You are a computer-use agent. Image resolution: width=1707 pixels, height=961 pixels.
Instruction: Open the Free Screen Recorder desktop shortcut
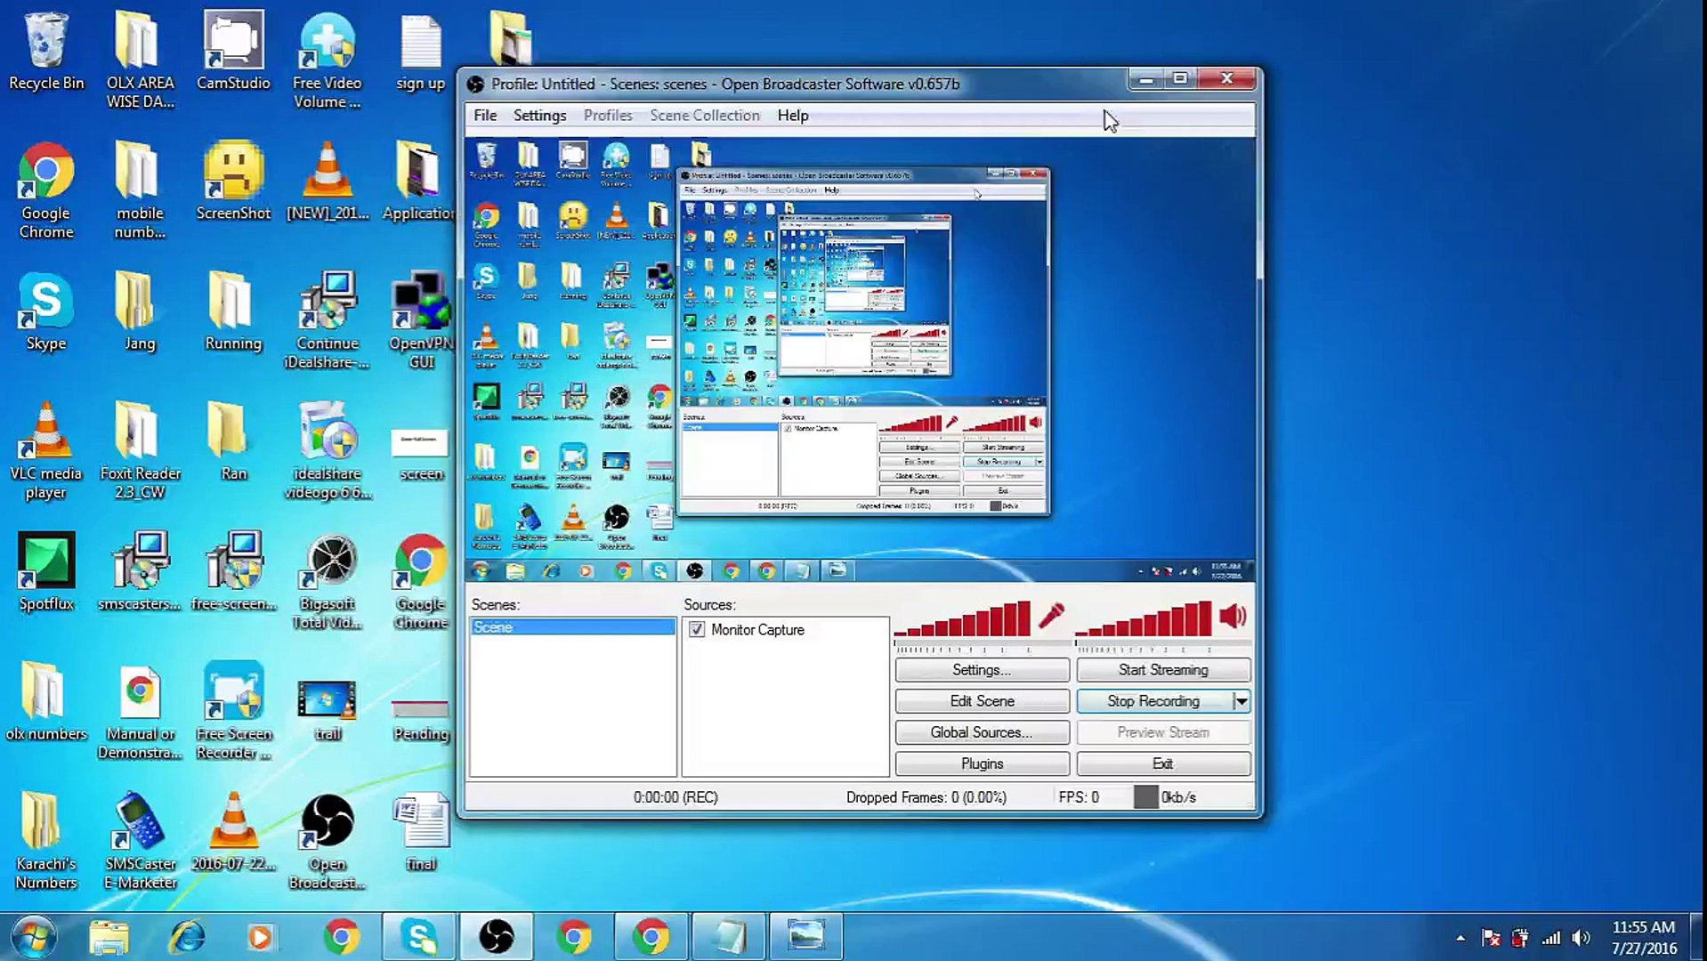[x=233, y=710]
